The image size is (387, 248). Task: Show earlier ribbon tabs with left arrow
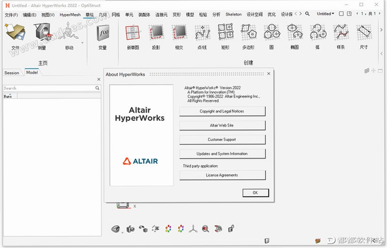pos(296,14)
